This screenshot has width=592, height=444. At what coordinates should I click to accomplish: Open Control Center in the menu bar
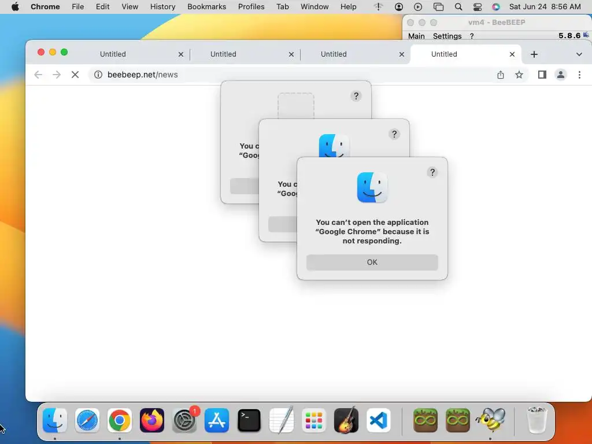477,7
